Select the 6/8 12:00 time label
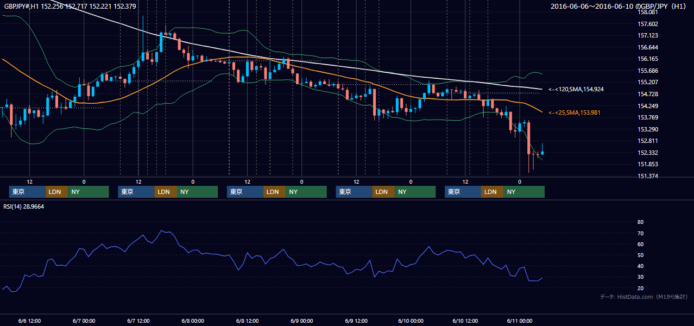694x326 pixels. [247, 321]
